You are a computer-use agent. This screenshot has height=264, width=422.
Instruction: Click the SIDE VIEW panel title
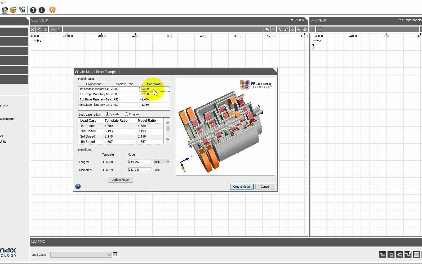pyautogui.click(x=39, y=20)
